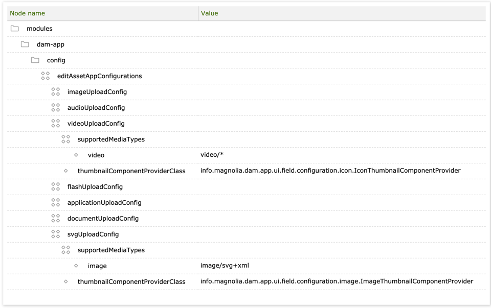Viewport: 491px width, 308px height.
Task: Click the dam-app folder icon
Action: point(25,44)
